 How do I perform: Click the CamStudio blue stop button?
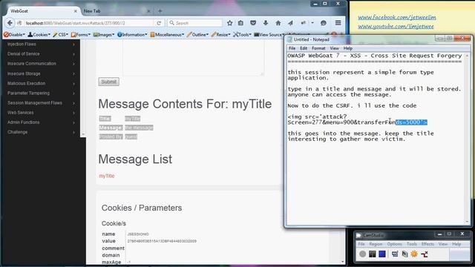(382, 254)
